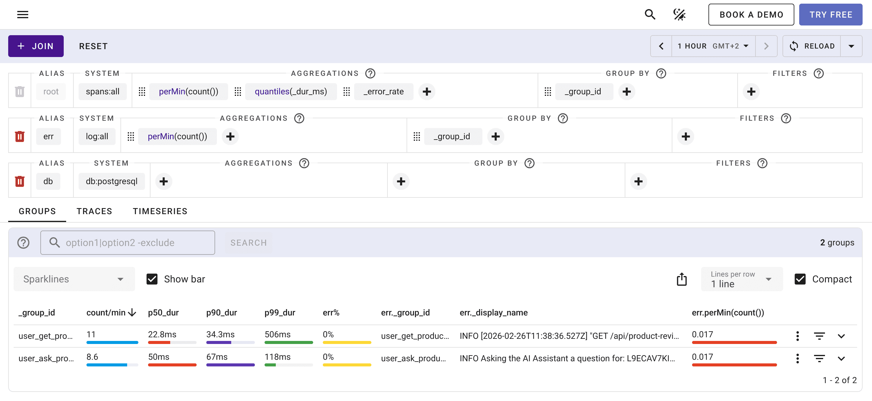This screenshot has width=872, height=401.
Task: Click the reload icon to refresh data
Action: [x=795, y=46]
